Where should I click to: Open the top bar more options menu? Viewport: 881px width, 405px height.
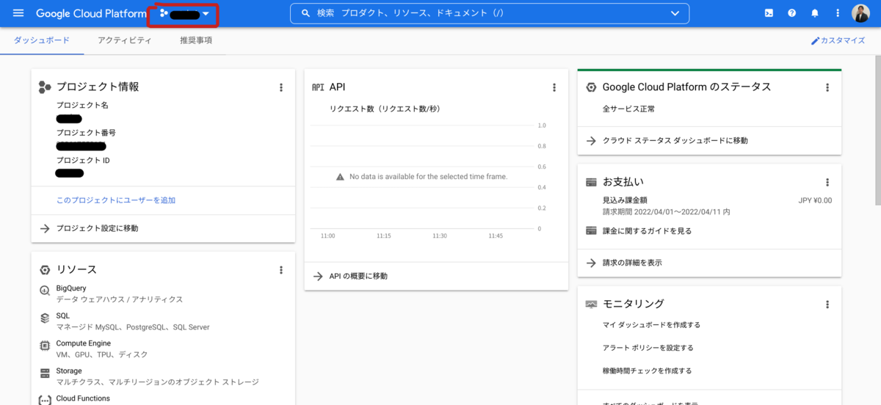(838, 13)
